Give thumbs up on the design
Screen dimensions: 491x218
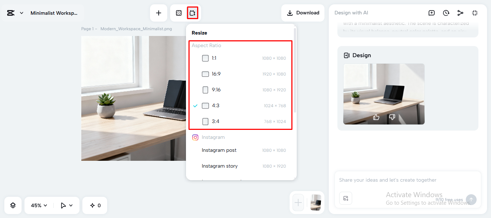click(x=376, y=117)
